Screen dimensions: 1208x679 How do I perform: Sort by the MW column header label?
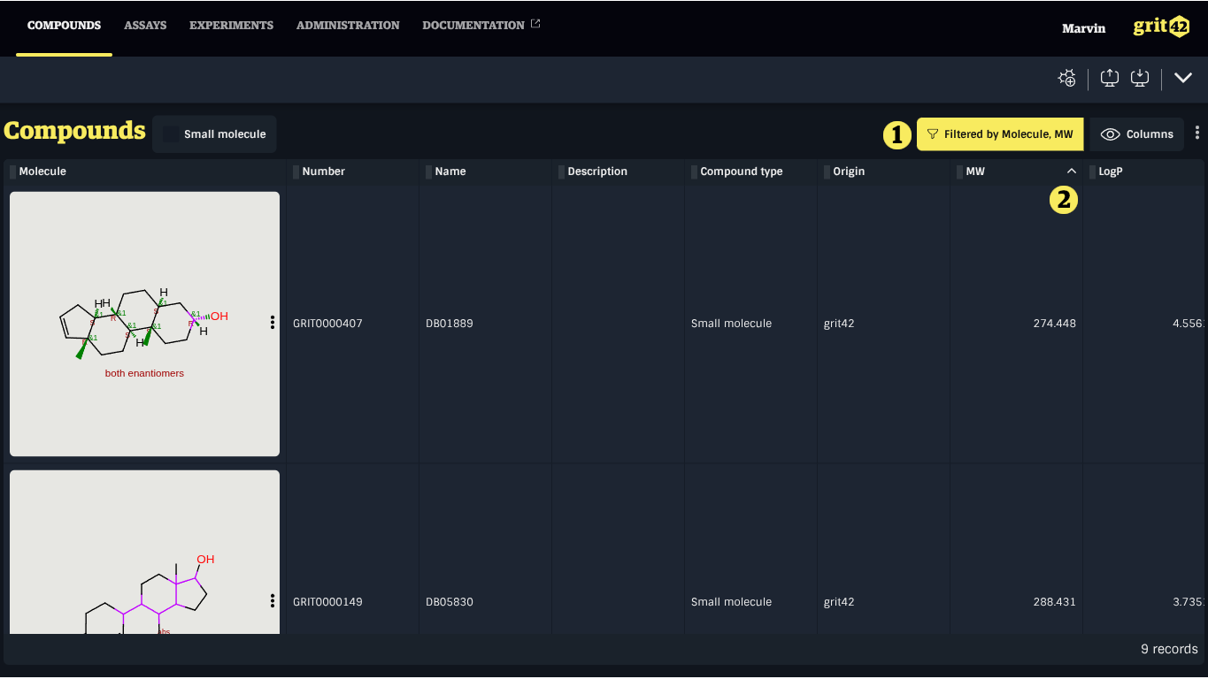click(x=975, y=172)
